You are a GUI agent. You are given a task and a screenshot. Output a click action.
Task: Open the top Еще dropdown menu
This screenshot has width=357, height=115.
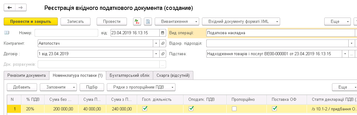[x=338, y=22]
